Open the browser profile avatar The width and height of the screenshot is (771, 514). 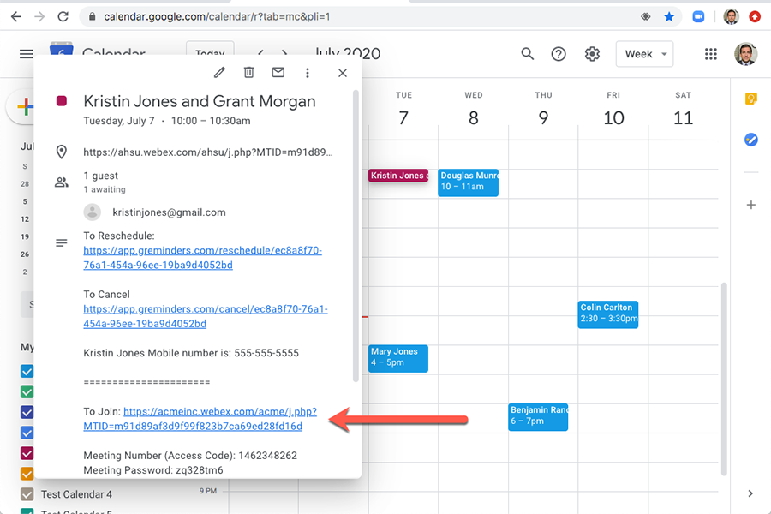pos(732,17)
